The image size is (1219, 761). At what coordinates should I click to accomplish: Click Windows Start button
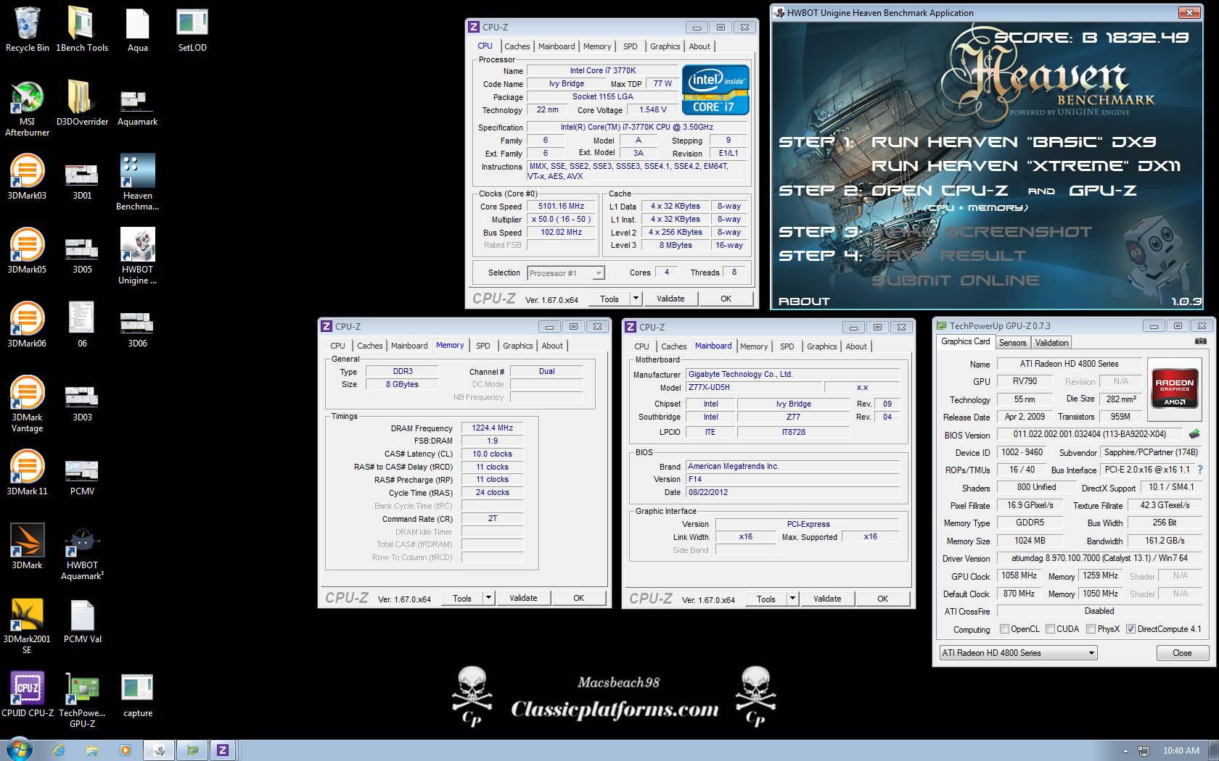point(20,749)
